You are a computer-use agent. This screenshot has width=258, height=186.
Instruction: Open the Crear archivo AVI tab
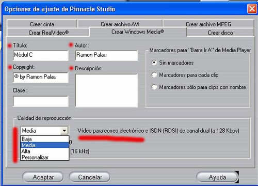pyautogui.click(x=120, y=24)
